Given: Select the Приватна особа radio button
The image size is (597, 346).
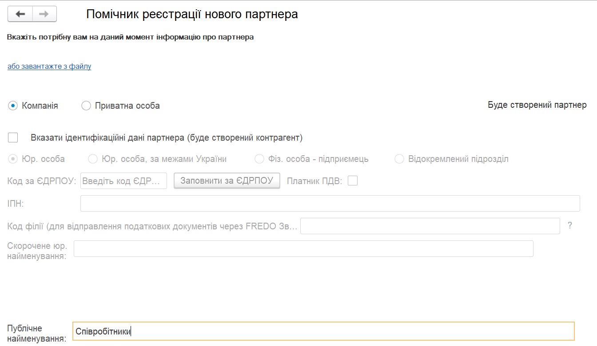Looking at the screenshot, I should tap(86, 106).
